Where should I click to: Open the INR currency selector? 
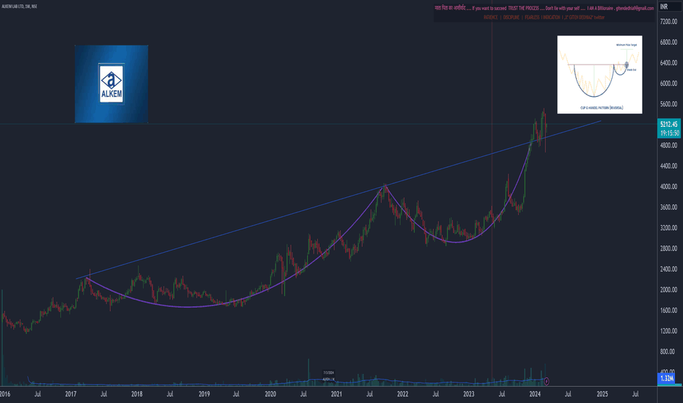(x=664, y=7)
